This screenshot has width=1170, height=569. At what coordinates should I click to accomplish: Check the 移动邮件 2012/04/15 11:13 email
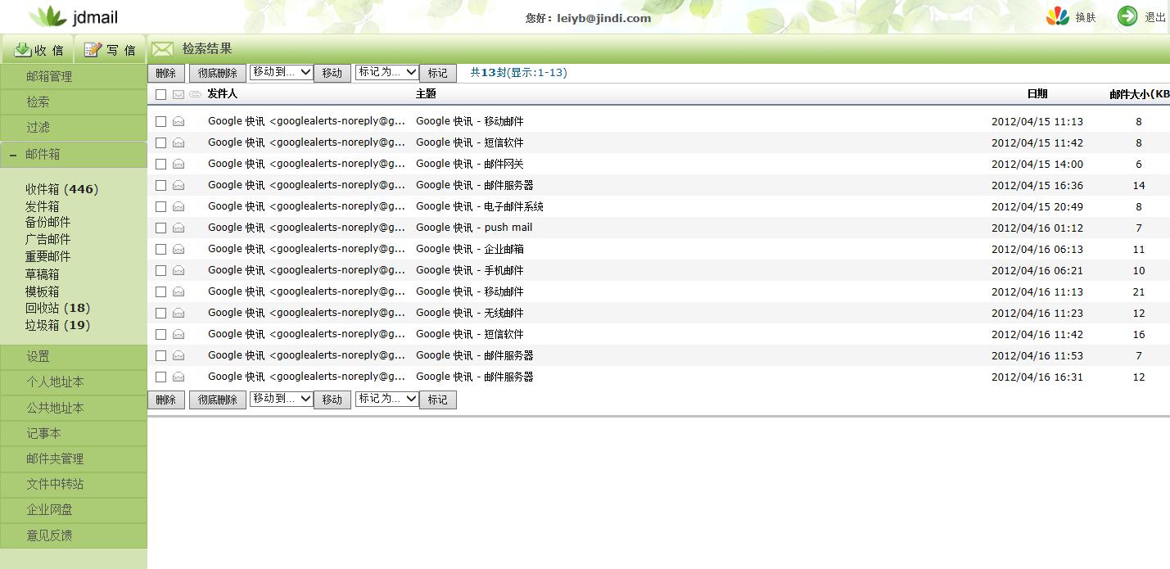pyautogui.click(x=161, y=121)
